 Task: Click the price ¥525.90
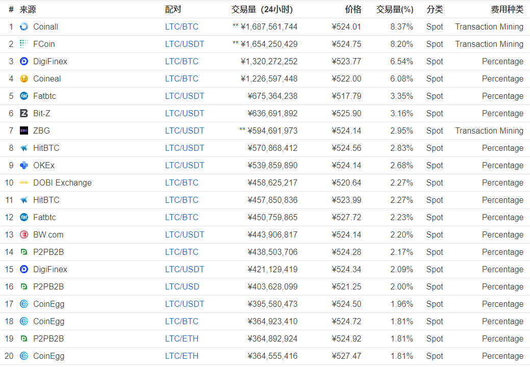coord(346,114)
